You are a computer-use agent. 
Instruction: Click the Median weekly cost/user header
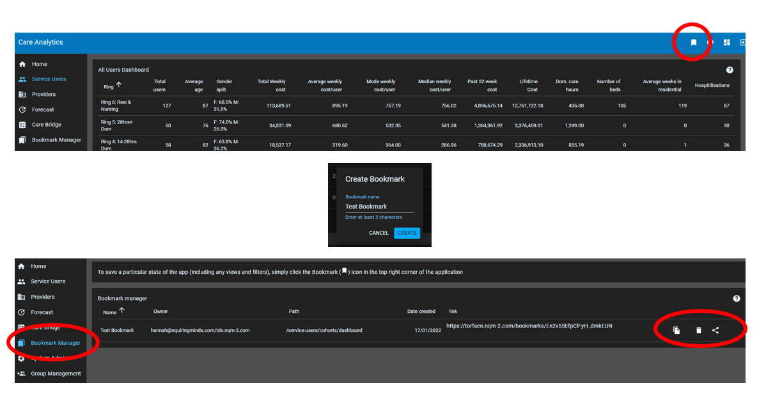pos(435,86)
